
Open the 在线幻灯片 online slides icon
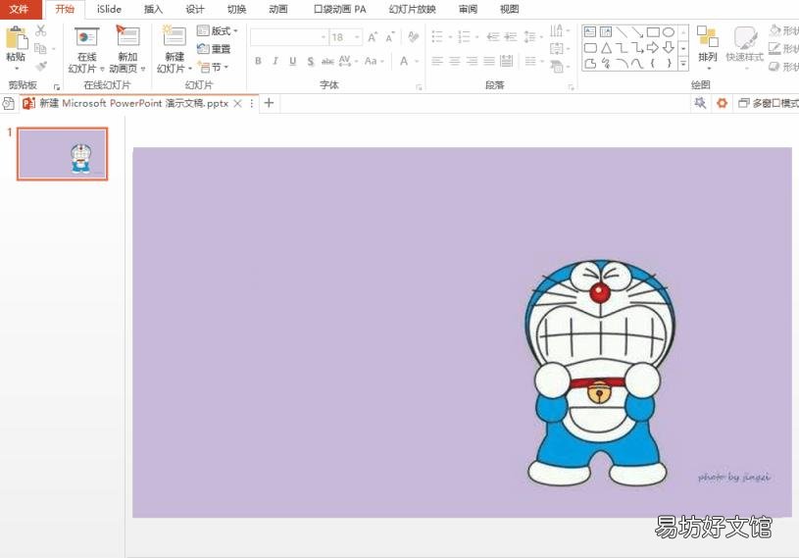point(86,37)
